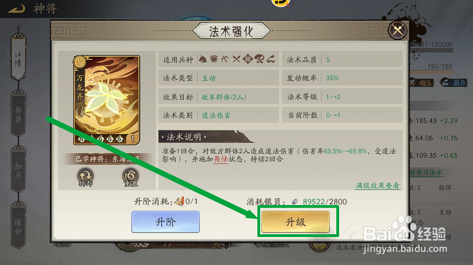The height and width of the screenshot is (265, 473).
Task: Click the shield troop type icon
Action: 214,59
